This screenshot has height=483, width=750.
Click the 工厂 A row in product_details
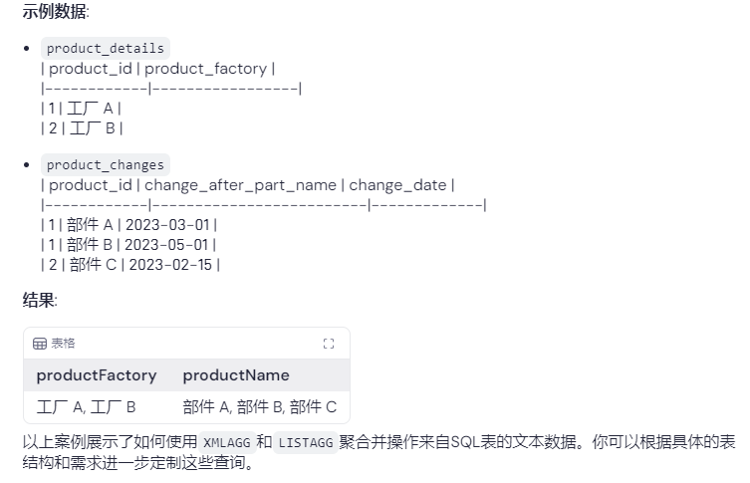point(82,109)
